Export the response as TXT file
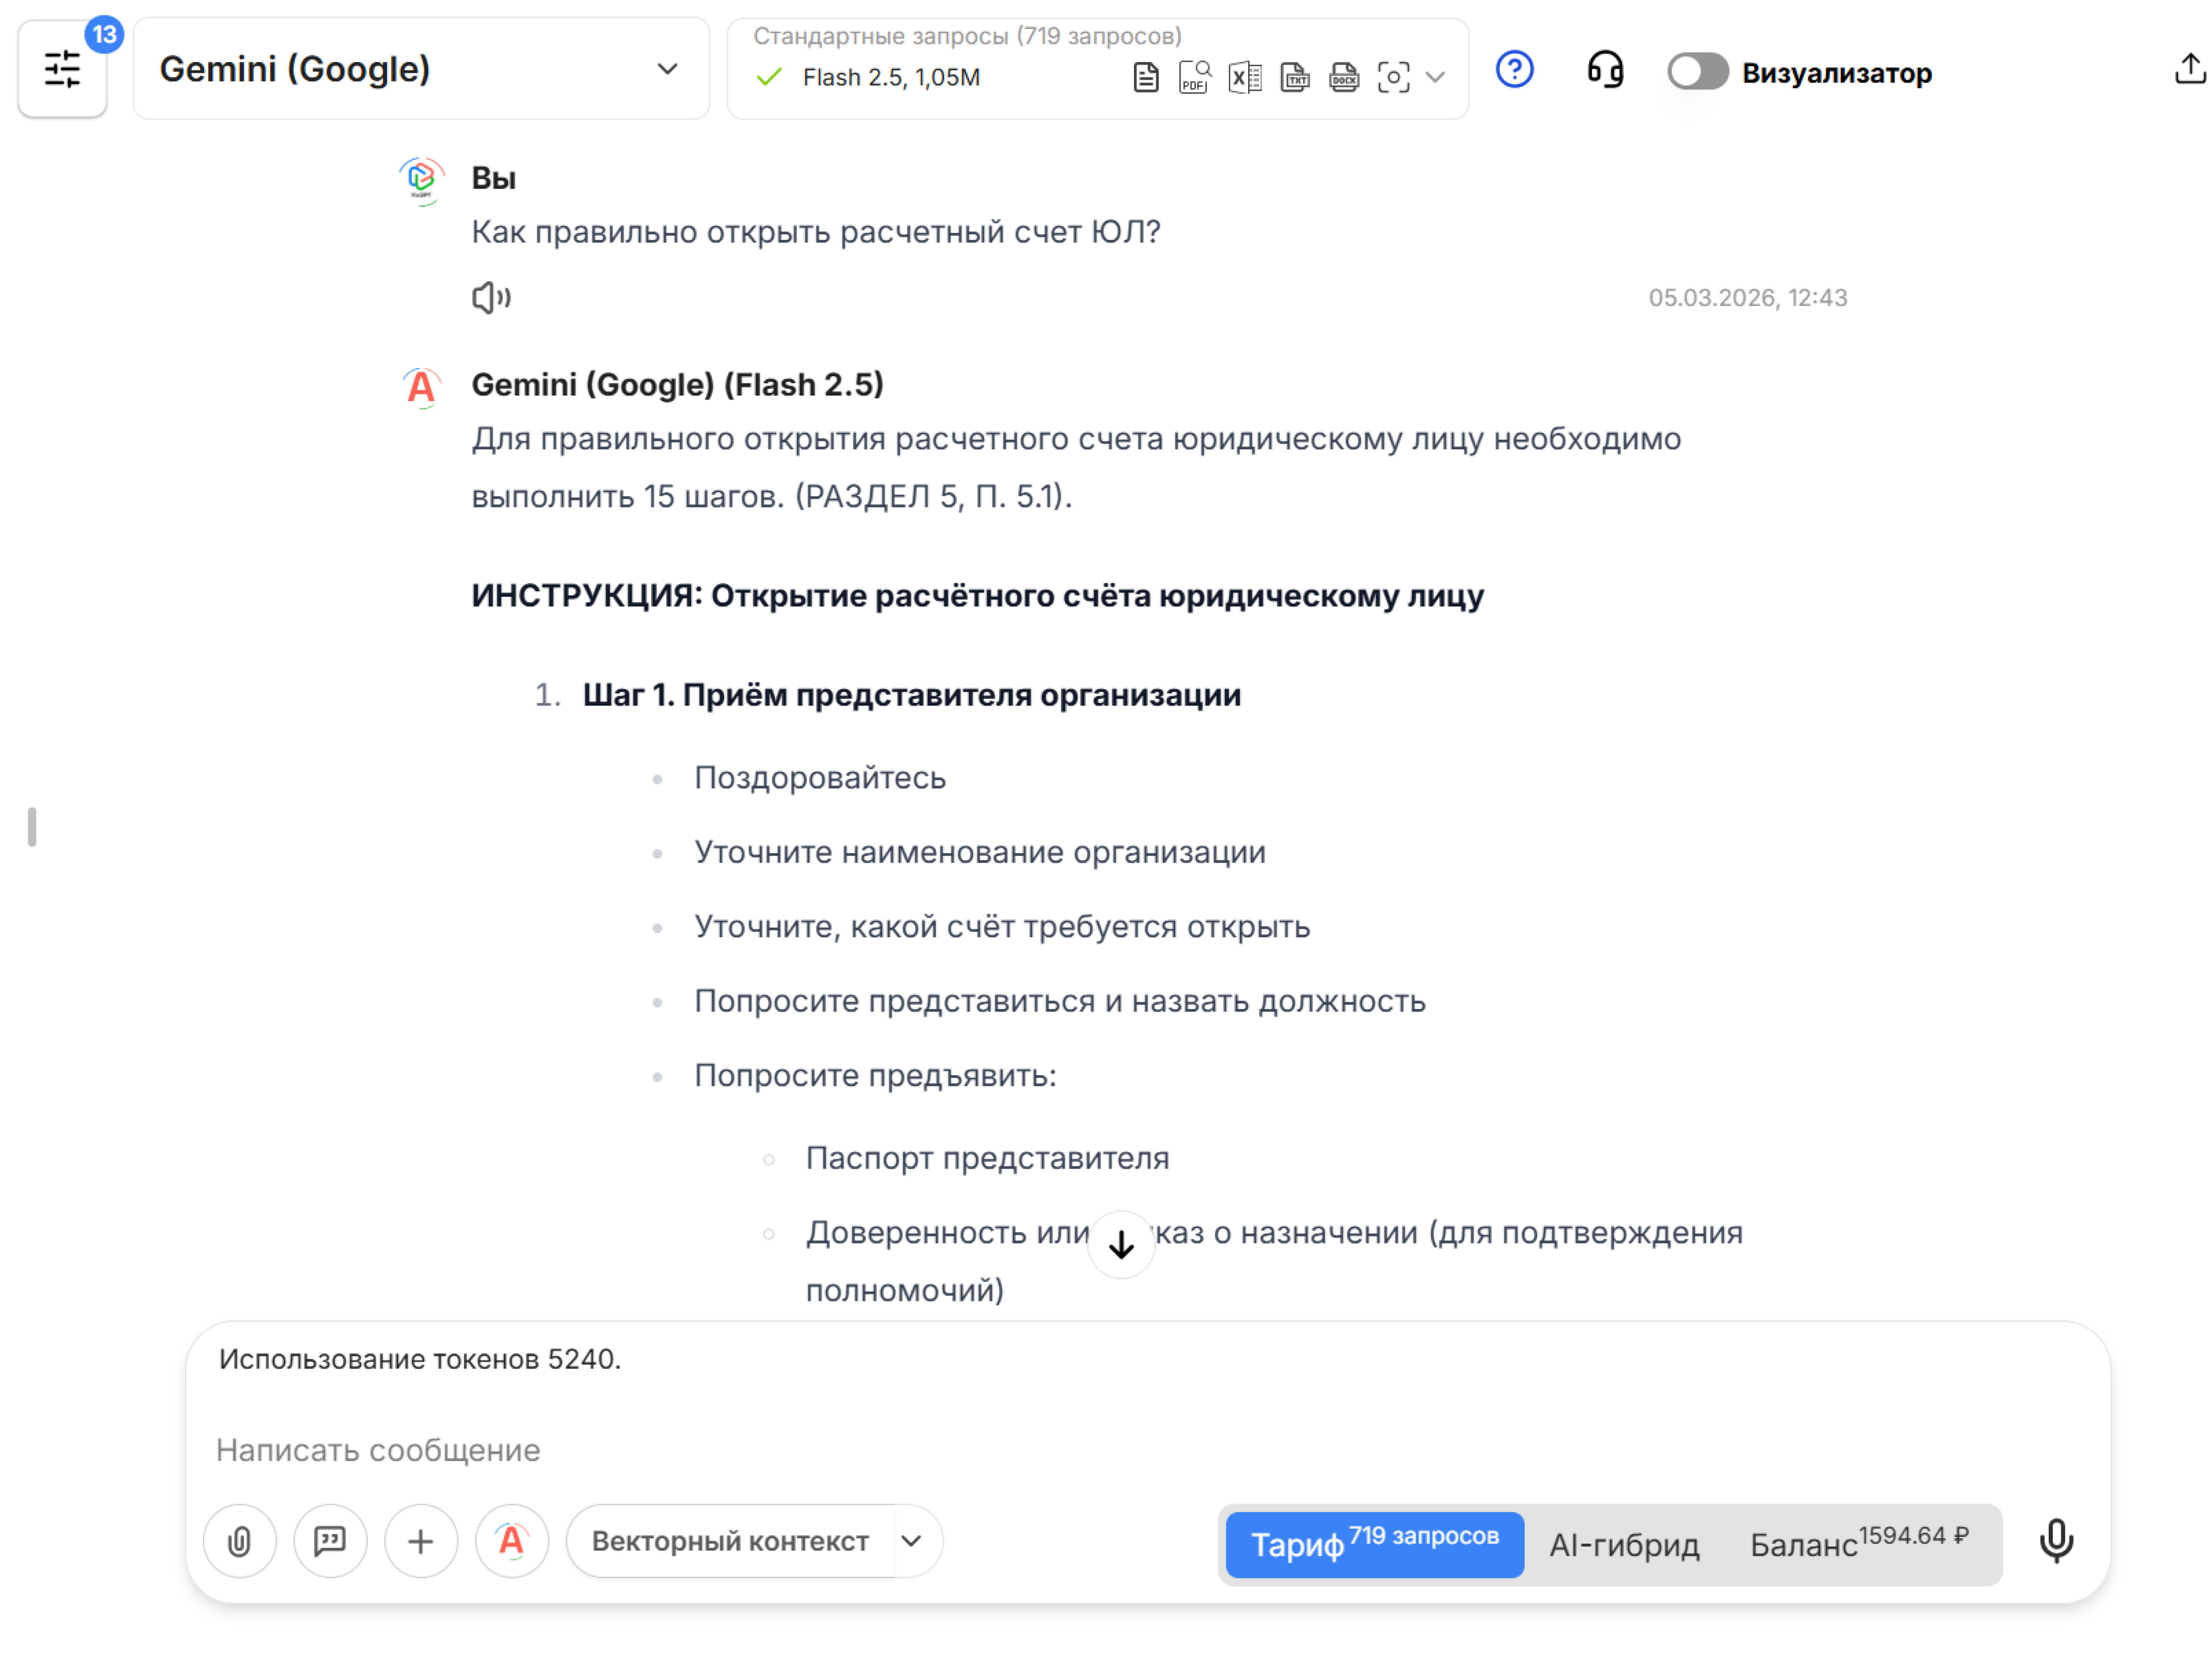Image resolution: width=2212 pixels, height=1654 pixels. [x=1295, y=77]
